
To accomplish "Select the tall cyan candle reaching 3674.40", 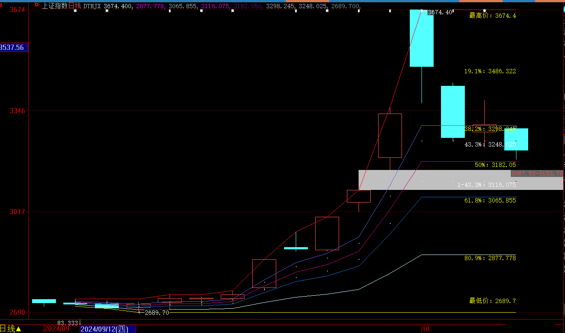I will tap(421, 38).
